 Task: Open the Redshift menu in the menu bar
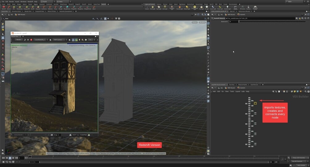point(30,2)
